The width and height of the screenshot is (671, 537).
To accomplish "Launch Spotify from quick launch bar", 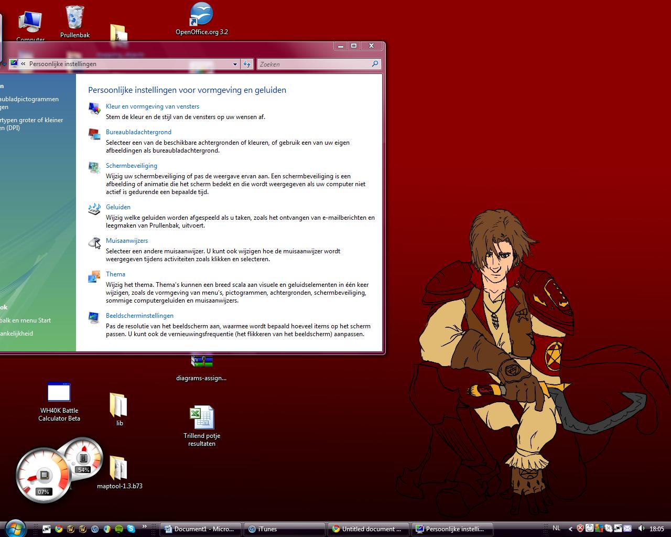I will (x=119, y=529).
